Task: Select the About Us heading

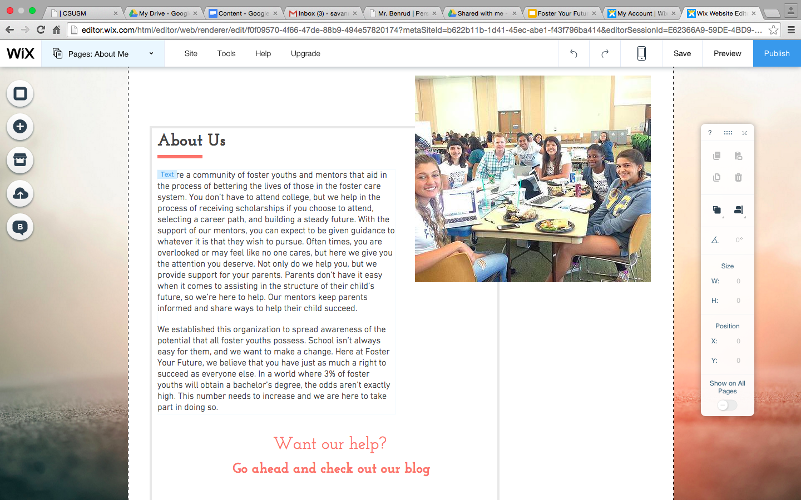Action: pyautogui.click(x=192, y=140)
